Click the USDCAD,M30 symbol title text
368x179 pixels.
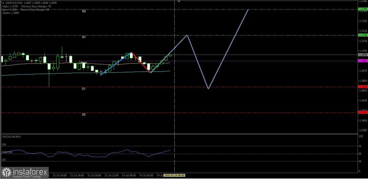(x=14, y=3)
